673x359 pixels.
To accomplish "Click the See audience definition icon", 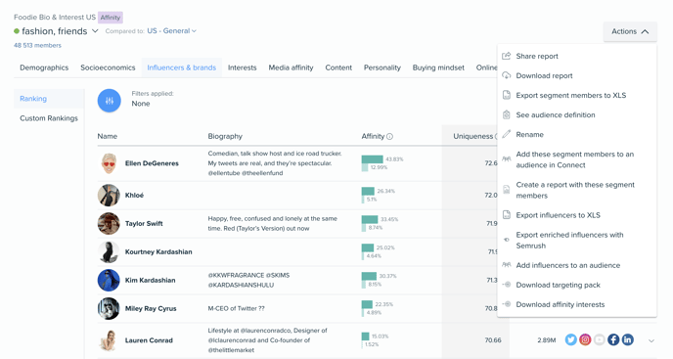I will pos(507,114).
